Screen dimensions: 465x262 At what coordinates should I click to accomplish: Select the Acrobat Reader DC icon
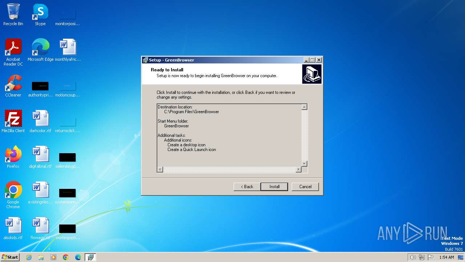click(13, 52)
